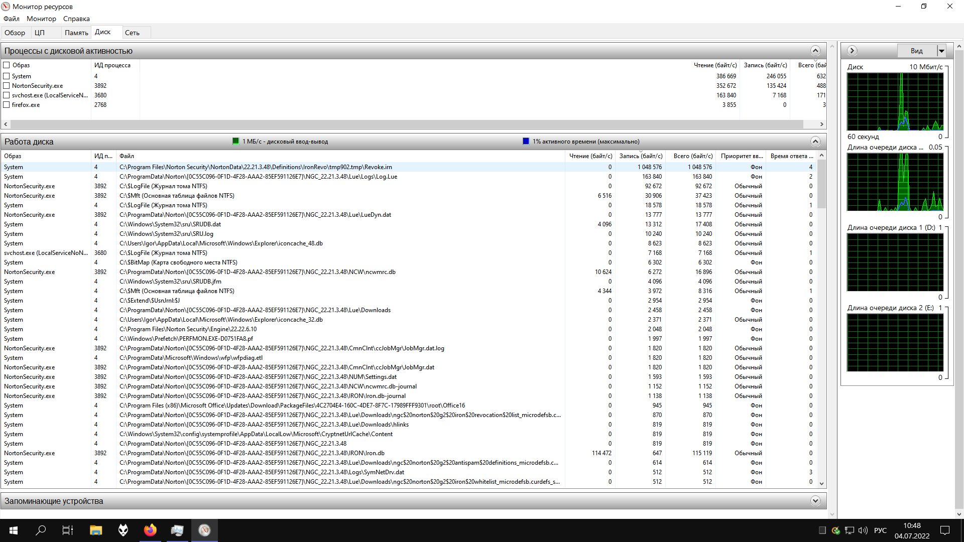
Task: Open Task View from the taskbar
Action: [68, 530]
